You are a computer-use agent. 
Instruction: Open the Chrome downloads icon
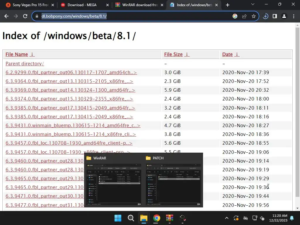[x=265, y=16]
